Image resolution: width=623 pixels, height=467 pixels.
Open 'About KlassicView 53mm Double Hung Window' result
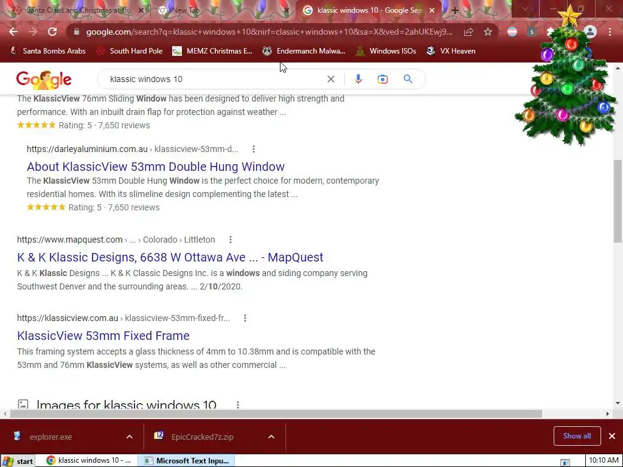[x=156, y=167]
